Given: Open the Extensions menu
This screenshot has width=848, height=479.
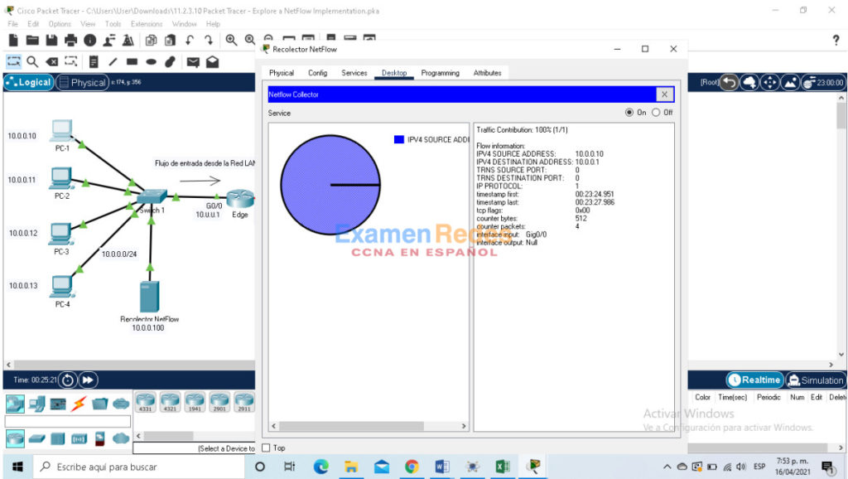Looking at the screenshot, I should [147, 24].
